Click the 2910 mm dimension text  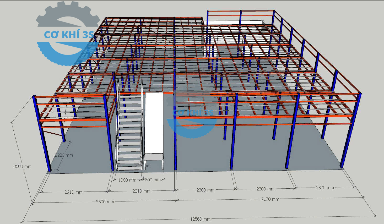[x=74, y=192]
